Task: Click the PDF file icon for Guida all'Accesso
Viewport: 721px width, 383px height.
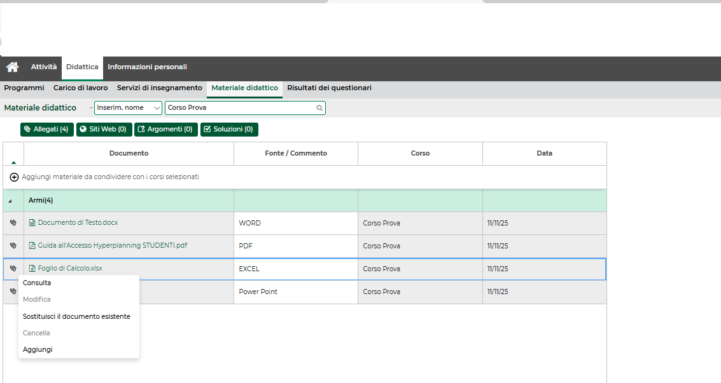Action: (32, 246)
